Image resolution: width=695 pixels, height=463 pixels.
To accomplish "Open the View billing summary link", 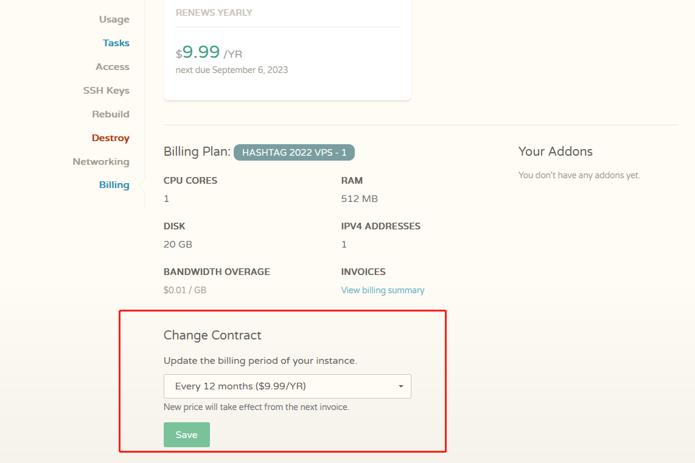I will [382, 290].
